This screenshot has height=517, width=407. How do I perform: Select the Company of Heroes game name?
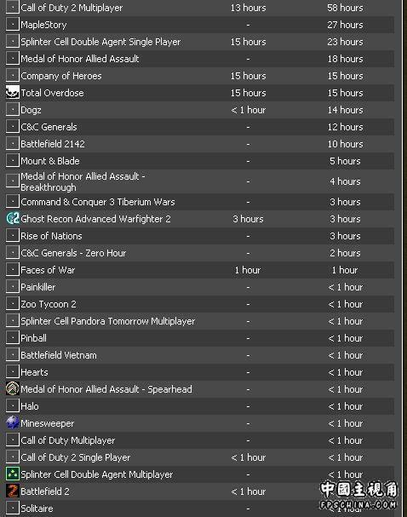click(x=61, y=76)
